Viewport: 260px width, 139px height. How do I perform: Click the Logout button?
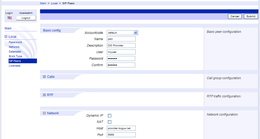pos(26,18)
